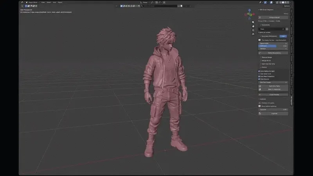Screen dimensions: 313x176
Task: Toggle the Live button
Action: pyautogui.click(x=283, y=36)
